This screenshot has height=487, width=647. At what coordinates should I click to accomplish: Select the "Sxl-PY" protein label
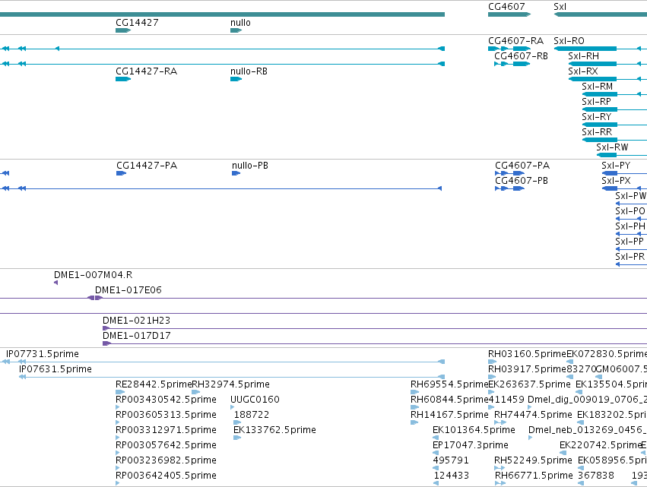[616, 166]
